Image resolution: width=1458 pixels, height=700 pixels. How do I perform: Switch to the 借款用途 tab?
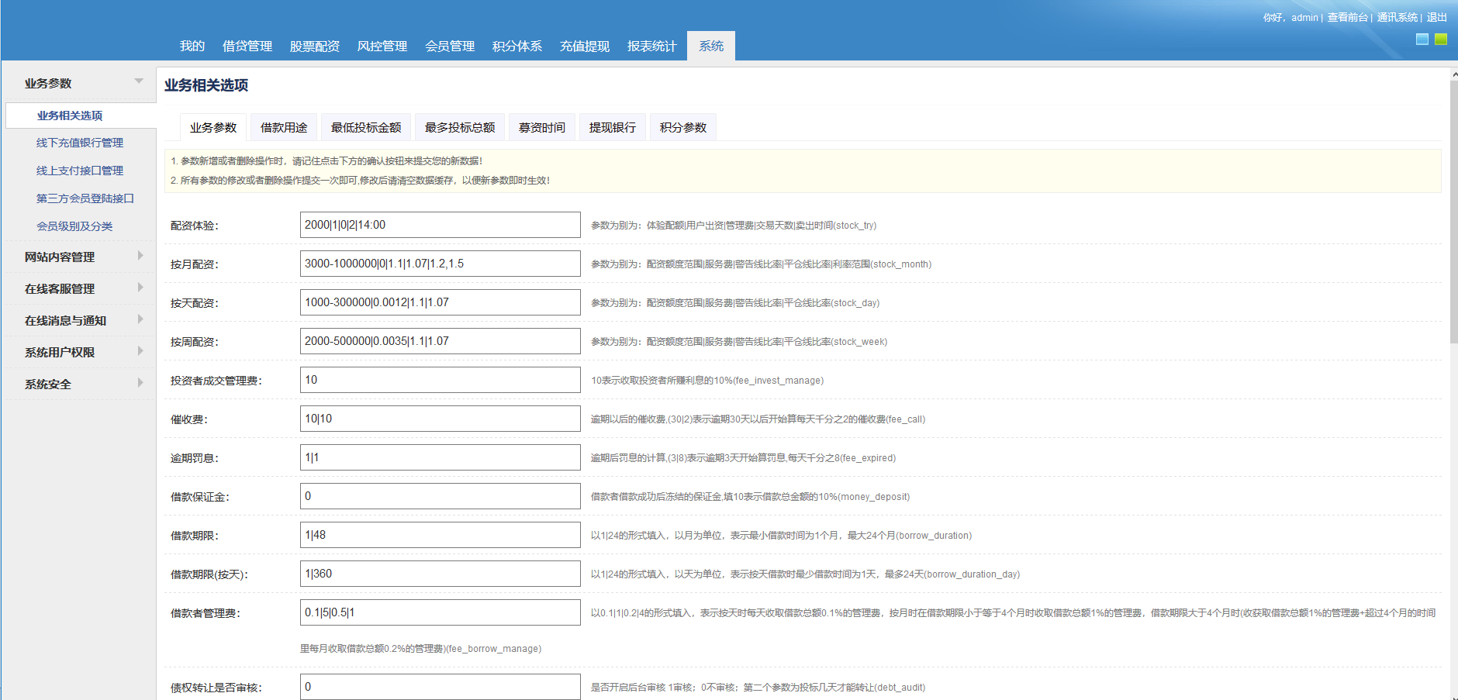click(284, 128)
